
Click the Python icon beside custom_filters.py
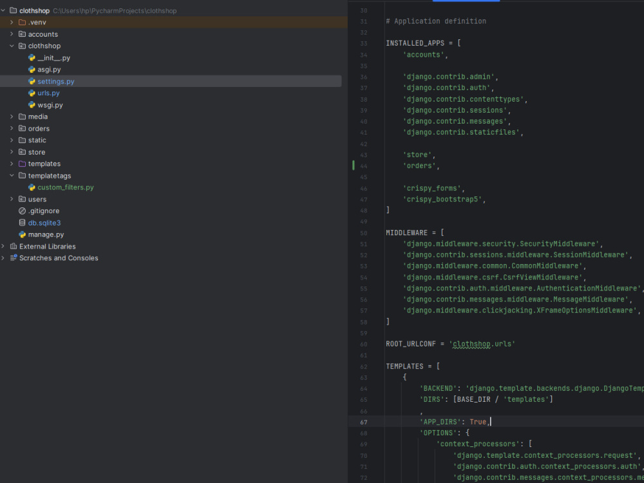(32, 187)
